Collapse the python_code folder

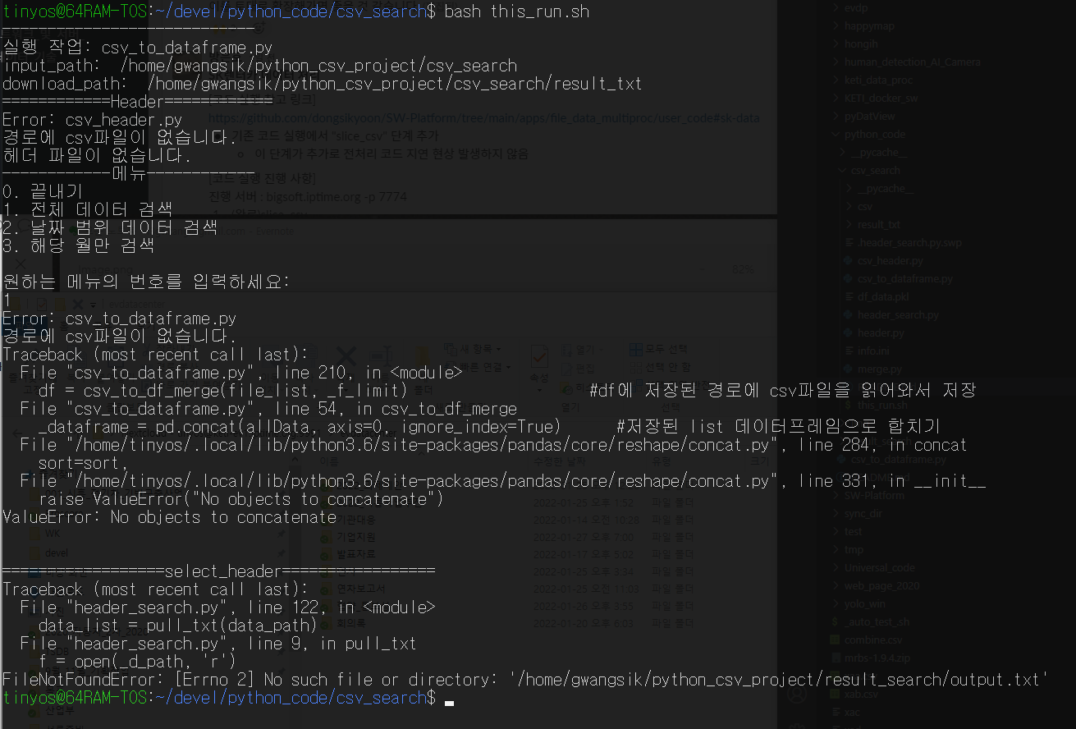(836, 134)
